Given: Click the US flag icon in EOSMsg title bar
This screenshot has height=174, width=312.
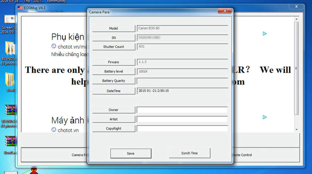Looking at the screenshot, I should [20, 8].
